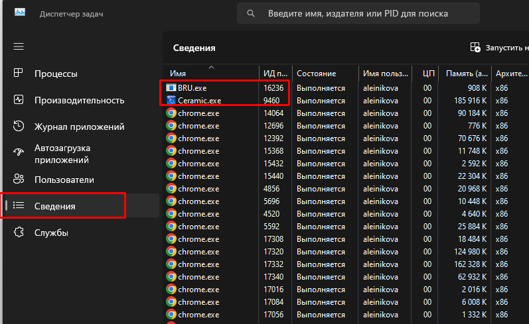
Task: Click the Ceramic.exe process icon
Action: click(x=171, y=100)
